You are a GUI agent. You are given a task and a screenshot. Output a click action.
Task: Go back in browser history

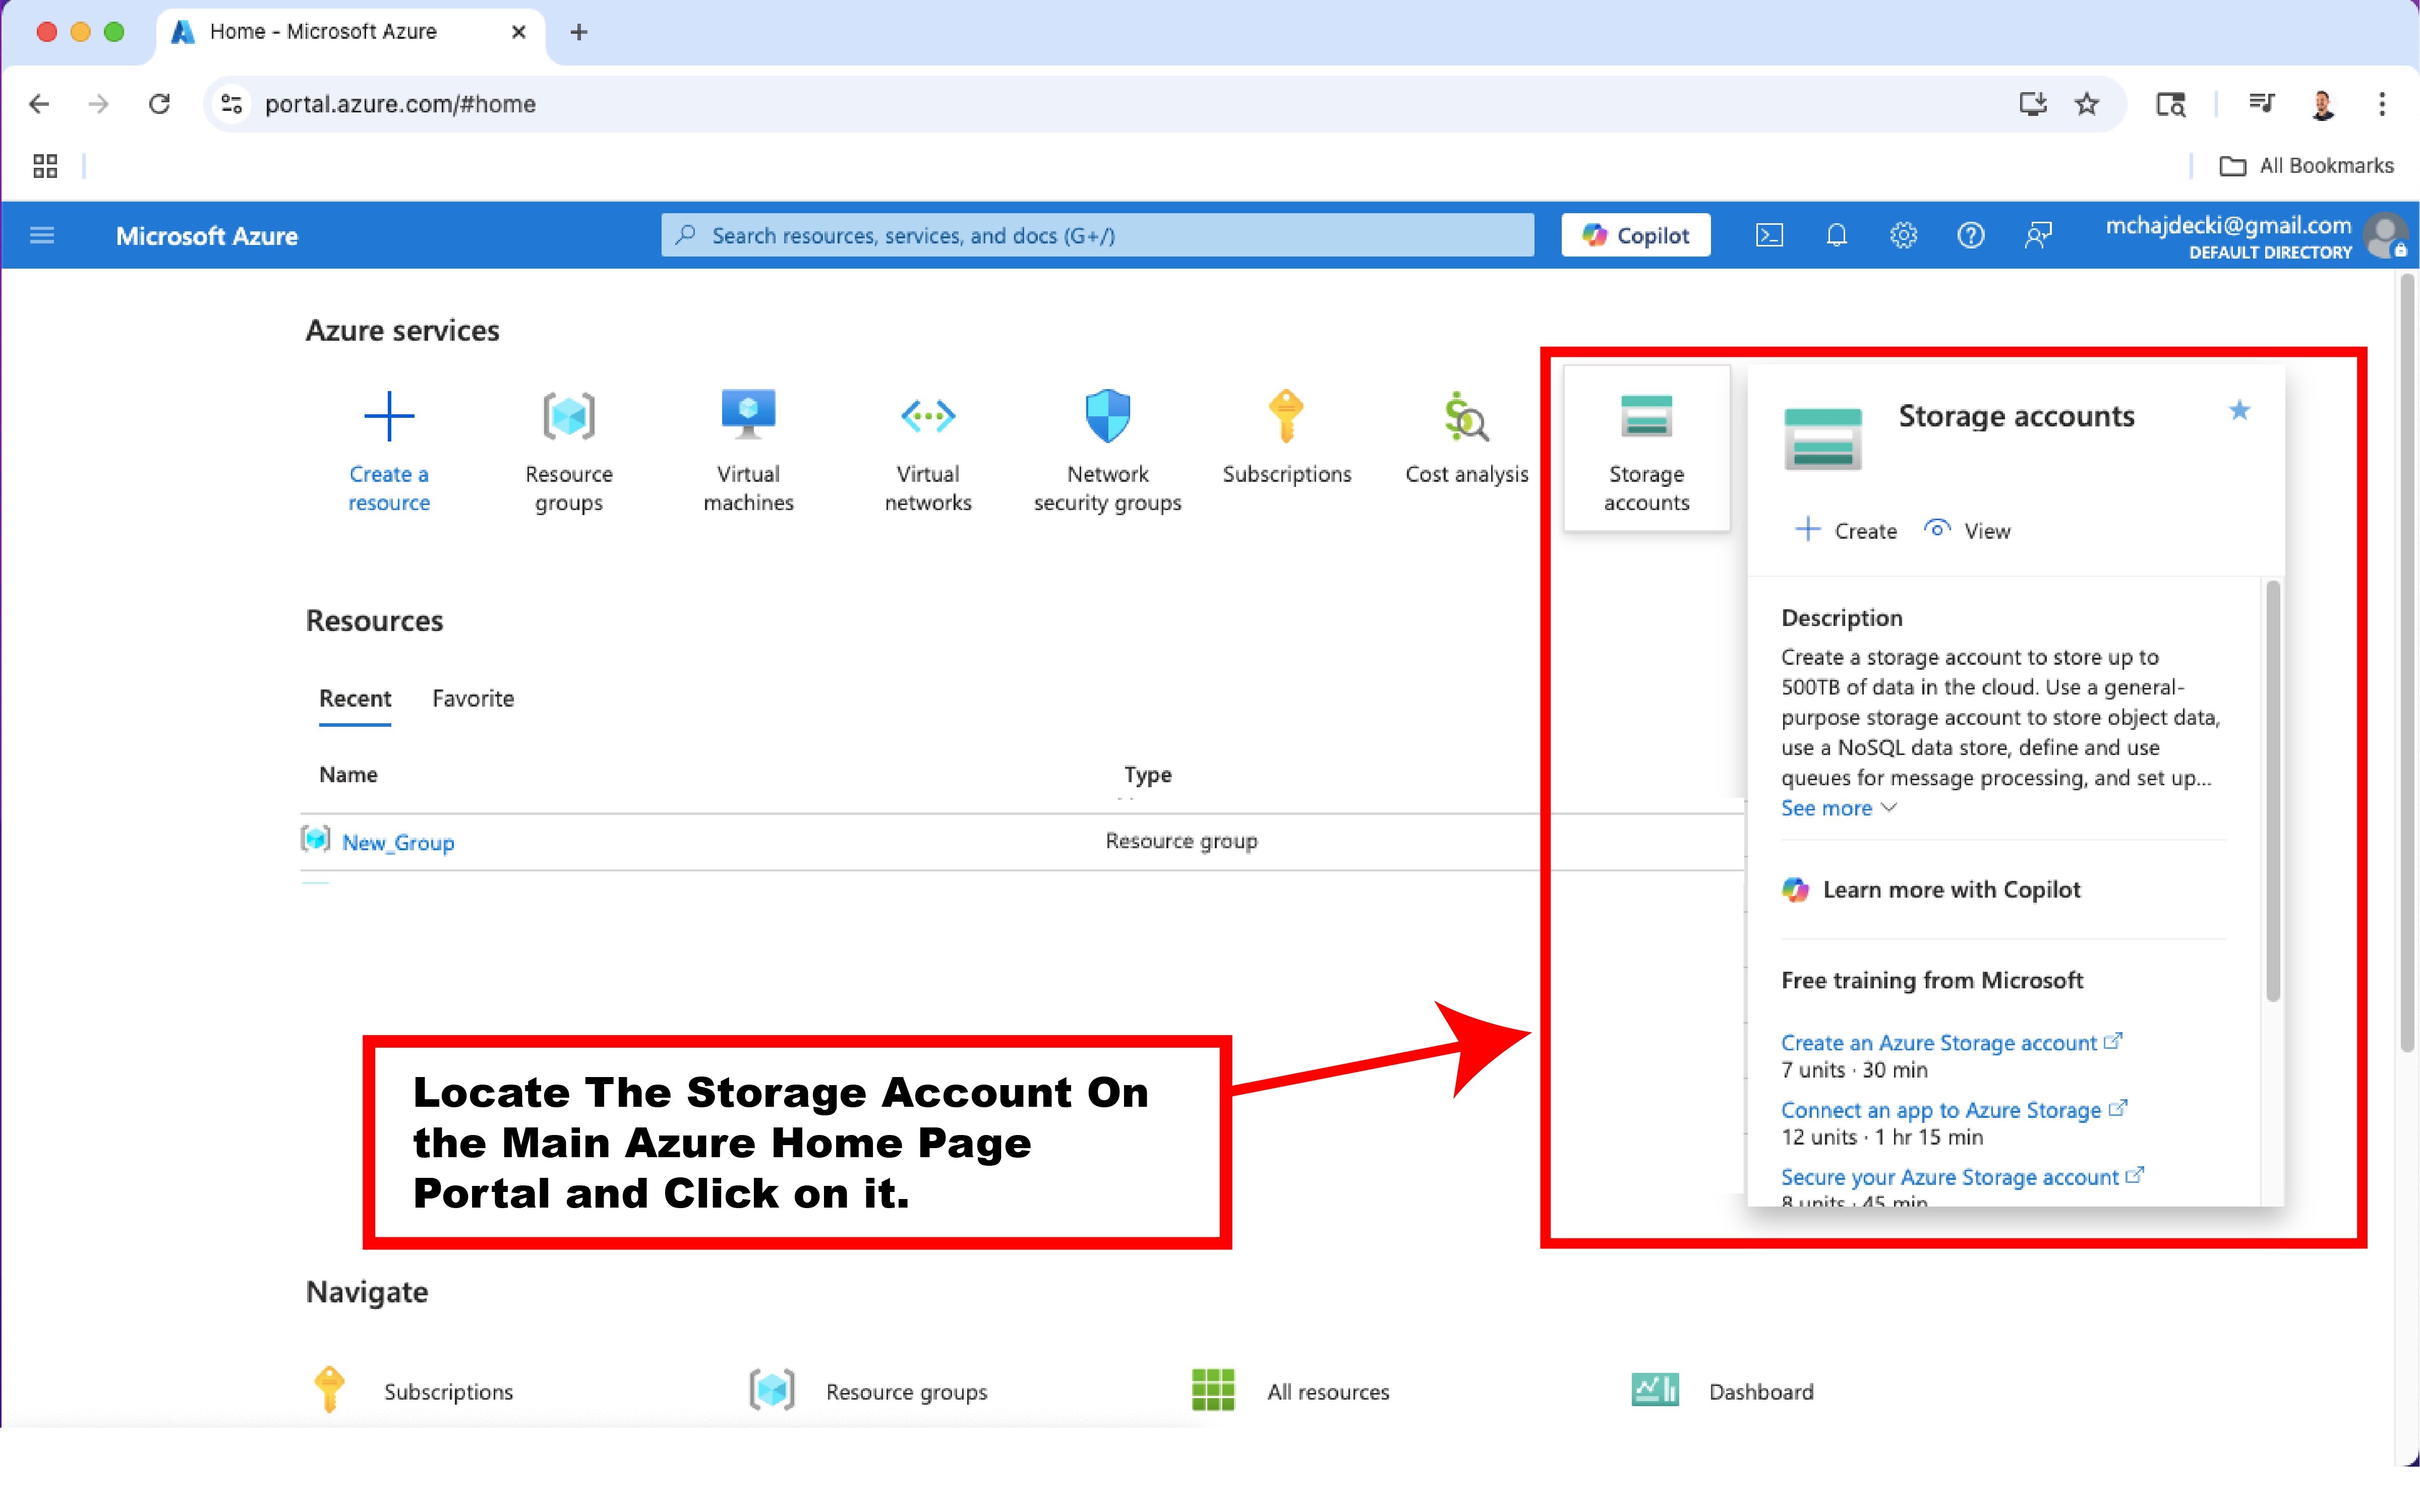39,104
